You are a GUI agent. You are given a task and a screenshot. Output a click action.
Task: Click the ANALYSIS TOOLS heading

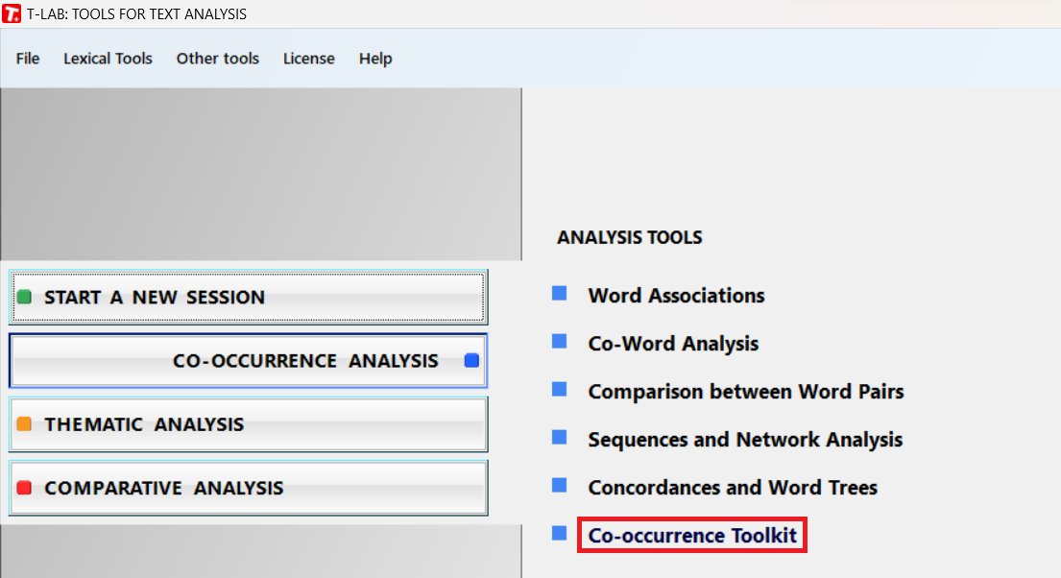pos(629,237)
